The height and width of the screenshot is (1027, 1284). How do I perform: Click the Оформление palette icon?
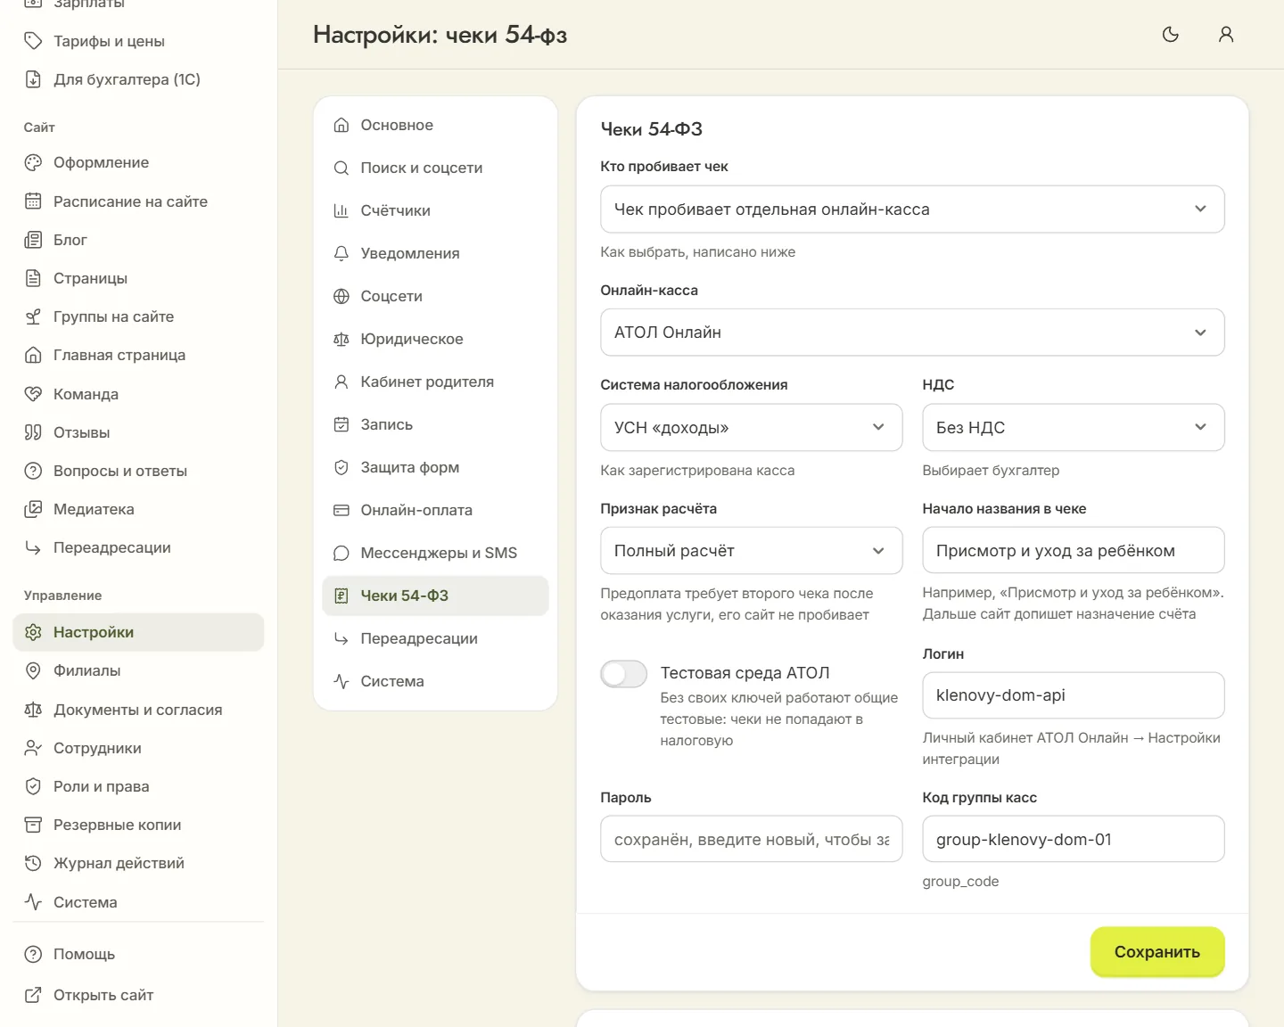[x=33, y=162]
